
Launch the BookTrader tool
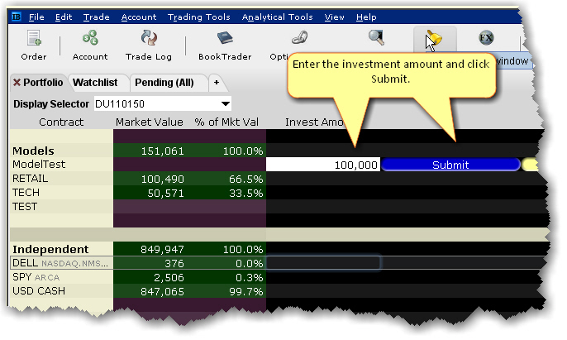pyautogui.click(x=225, y=39)
